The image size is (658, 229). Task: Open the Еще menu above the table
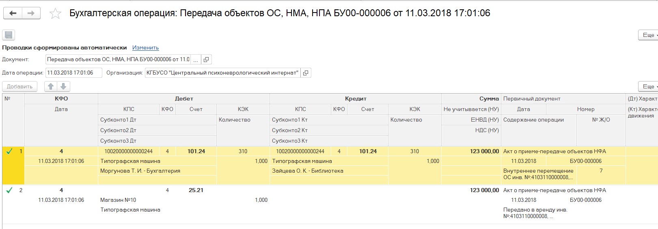649,86
